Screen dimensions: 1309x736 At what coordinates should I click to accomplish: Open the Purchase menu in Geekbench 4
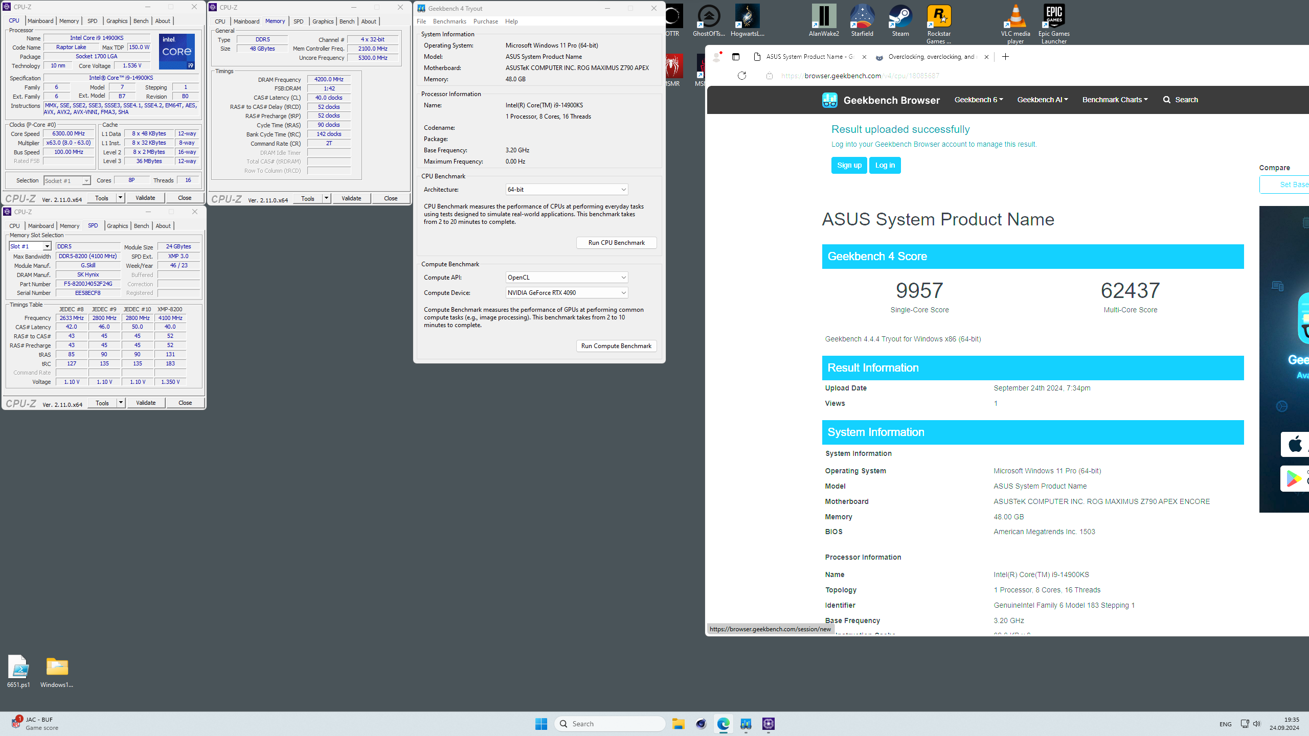[485, 21]
